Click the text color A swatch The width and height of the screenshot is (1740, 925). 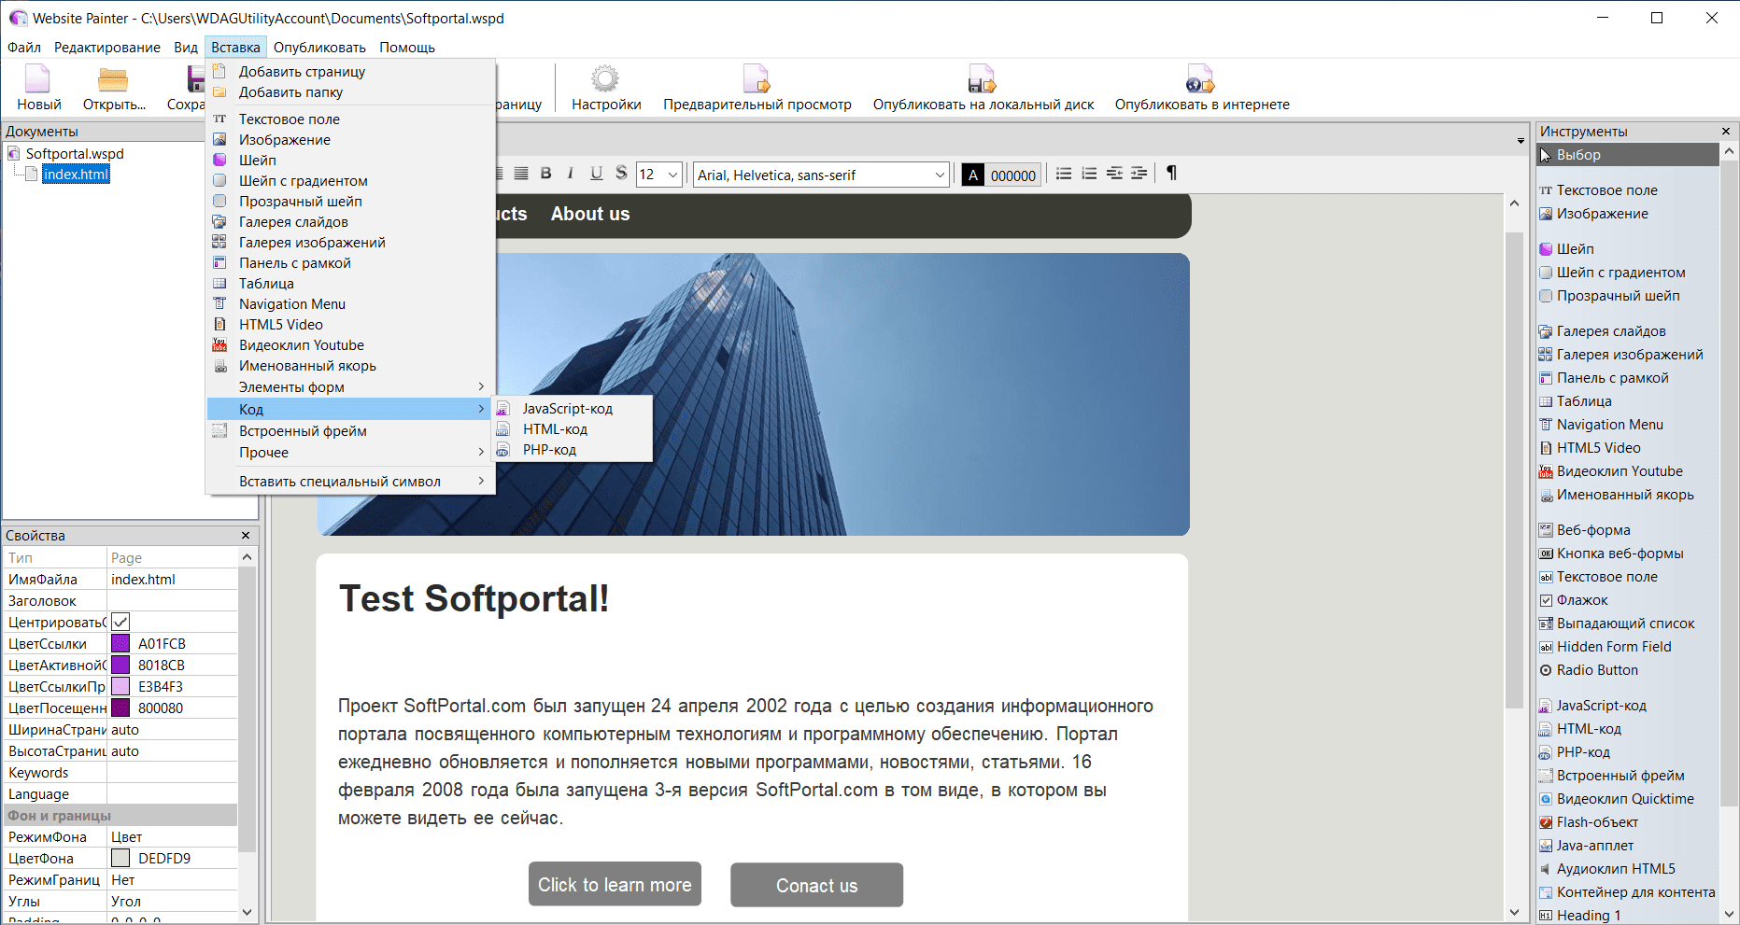point(973,175)
